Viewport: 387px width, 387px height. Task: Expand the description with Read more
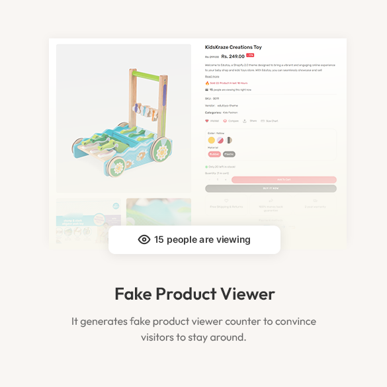click(x=212, y=77)
